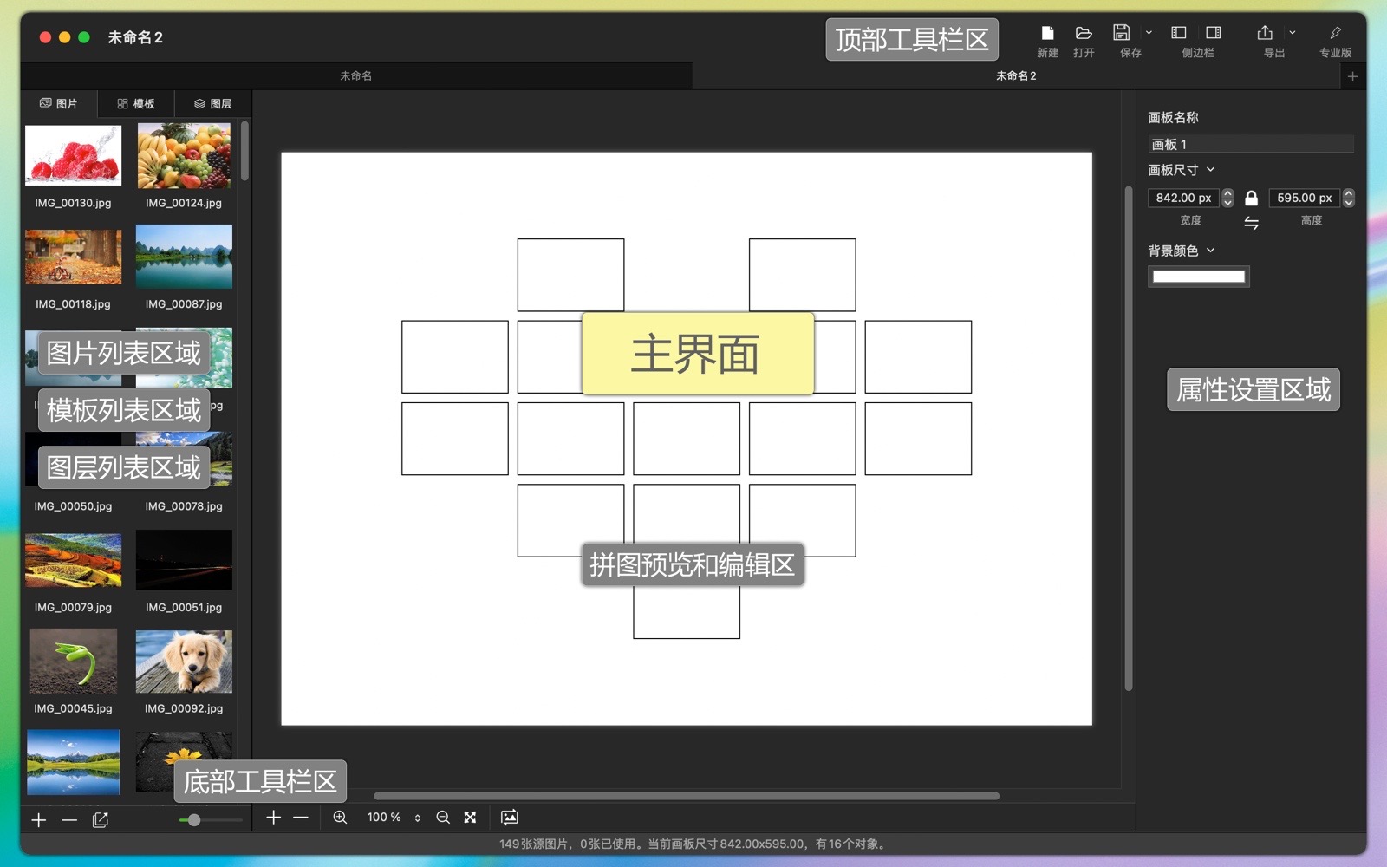Click the Pro version brush icon

click(1335, 33)
